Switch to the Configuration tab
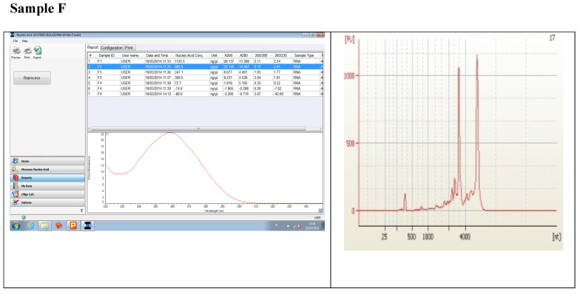The image size is (580, 294). [x=112, y=48]
